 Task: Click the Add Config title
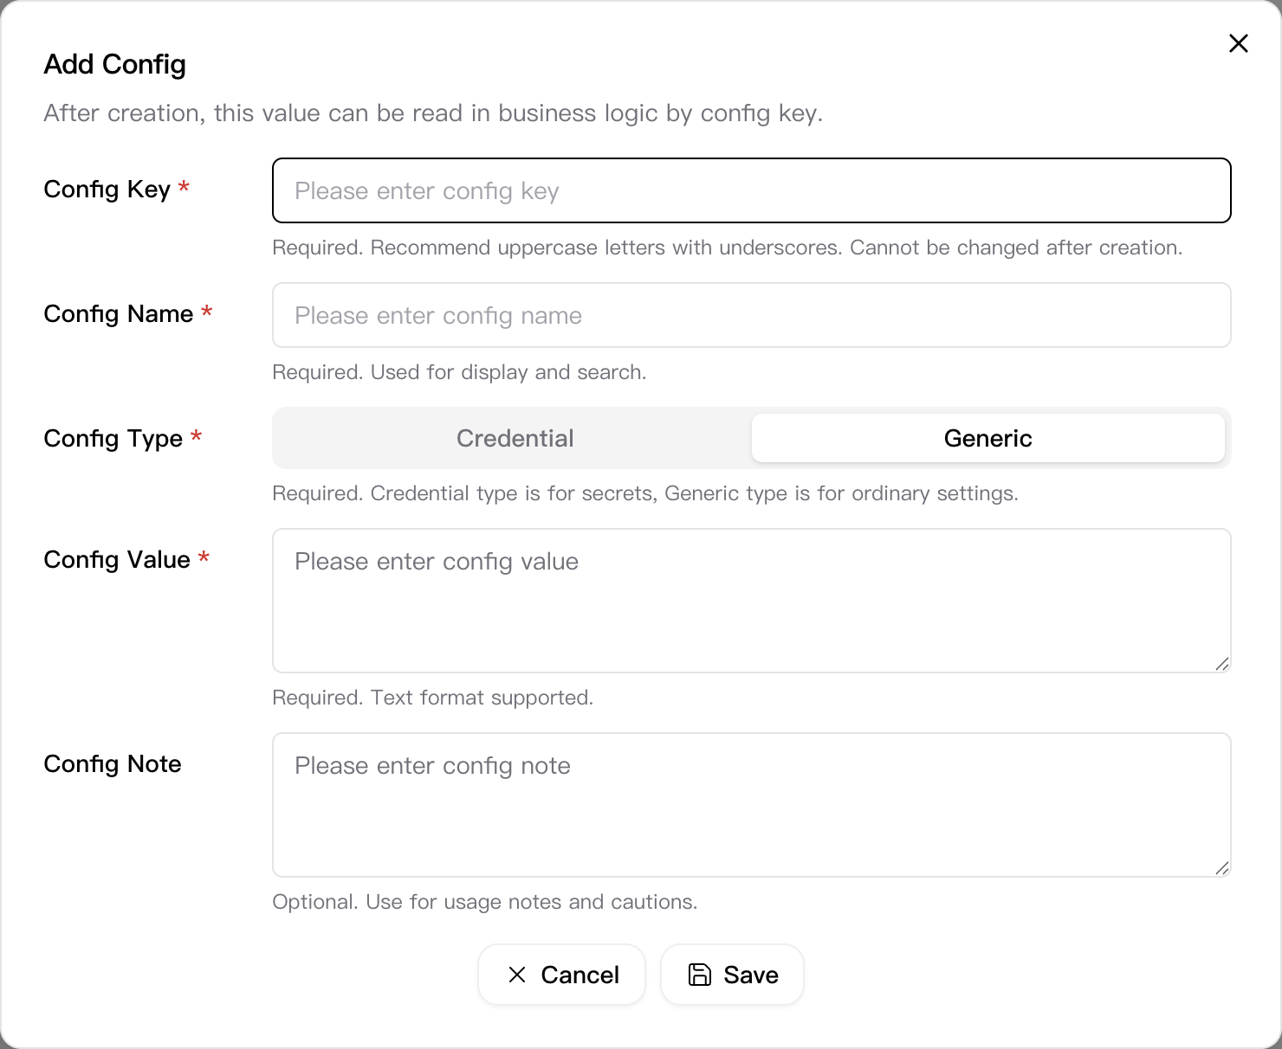click(115, 64)
